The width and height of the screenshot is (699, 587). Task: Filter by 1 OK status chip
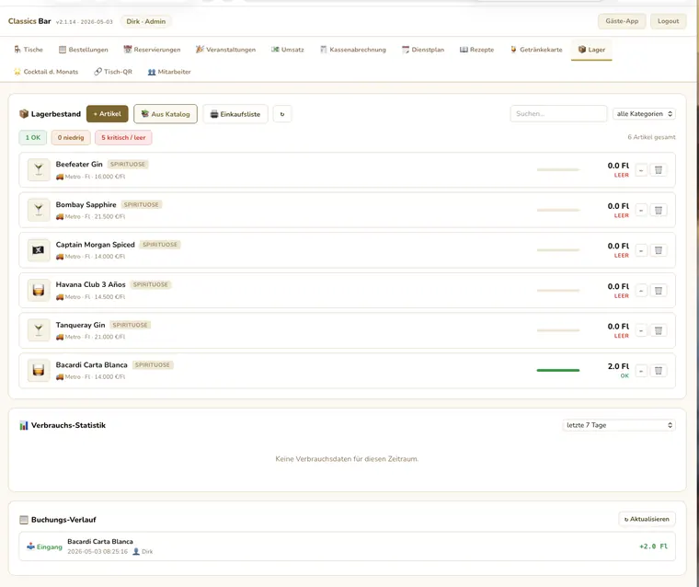(x=32, y=137)
